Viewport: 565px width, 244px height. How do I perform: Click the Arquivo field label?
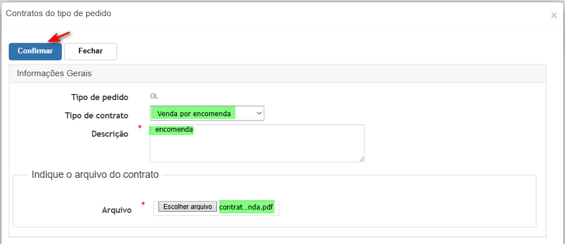point(117,210)
